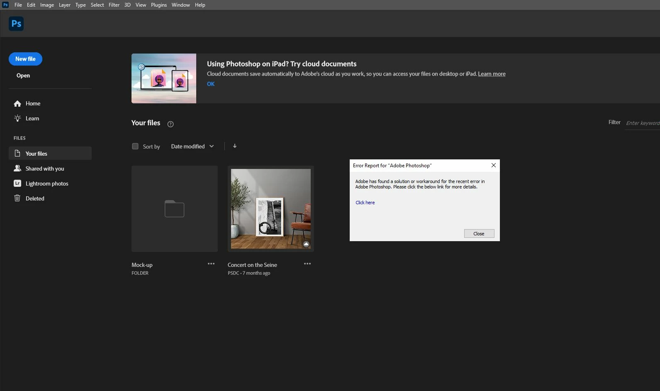660x391 pixels.
Task: Click Close in the Error Report dialog
Action: pos(479,234)
